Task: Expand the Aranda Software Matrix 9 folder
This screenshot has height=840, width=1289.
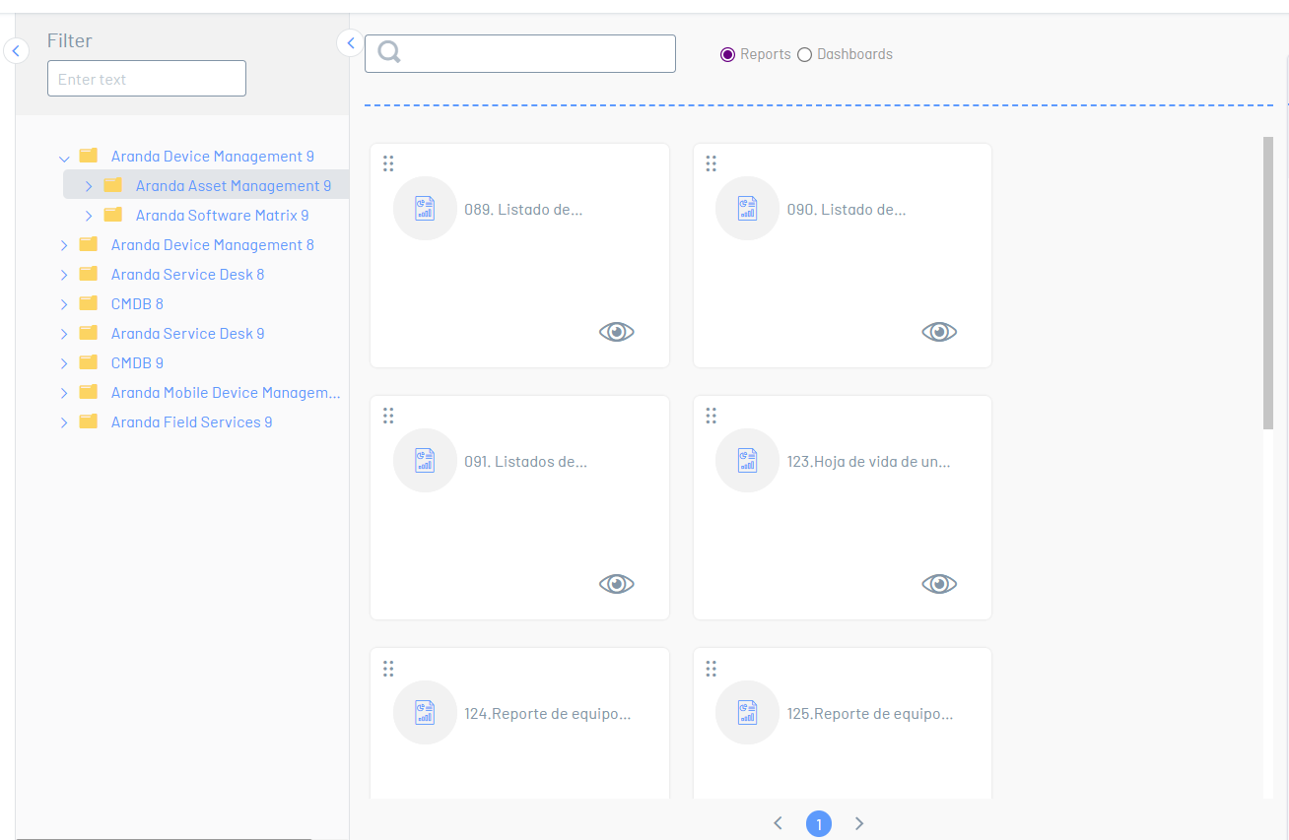Action: (89, 216)
